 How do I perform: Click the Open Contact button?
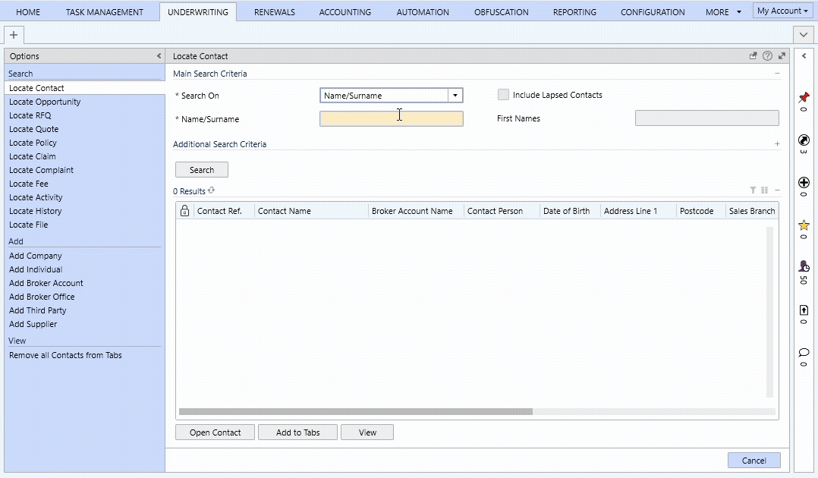pos(215,432)
